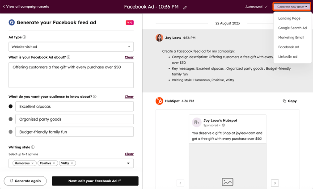Click Next: edit your Facebook Ad

95,181
